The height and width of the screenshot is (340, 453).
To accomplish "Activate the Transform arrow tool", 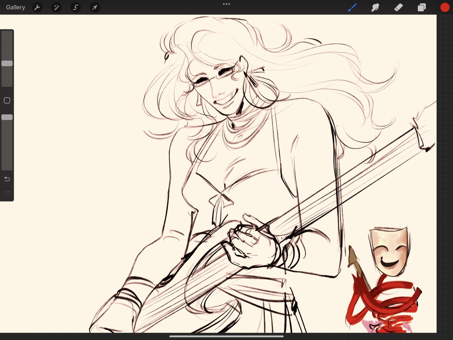I will click(95, 7).
